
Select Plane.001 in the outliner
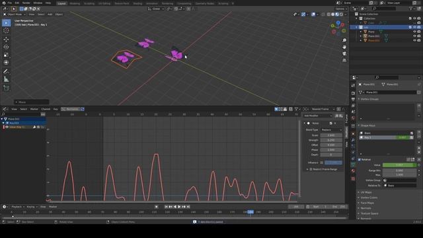click(x=373, y=36)
